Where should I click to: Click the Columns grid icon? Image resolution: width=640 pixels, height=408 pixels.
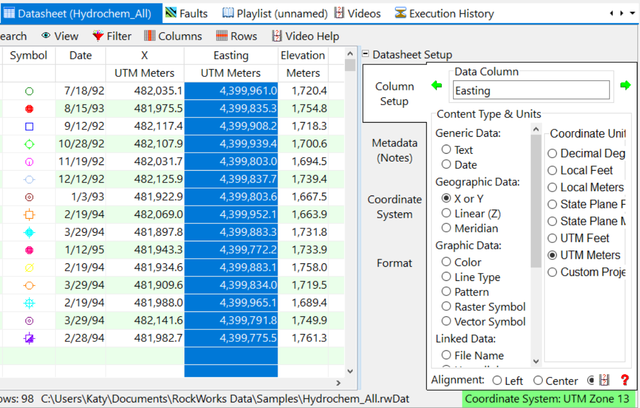click(150, 36)
